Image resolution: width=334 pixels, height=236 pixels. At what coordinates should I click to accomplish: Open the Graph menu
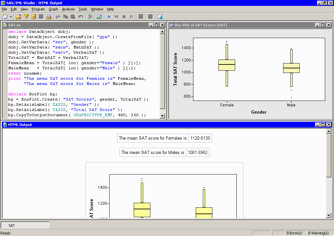click(53, 9)
